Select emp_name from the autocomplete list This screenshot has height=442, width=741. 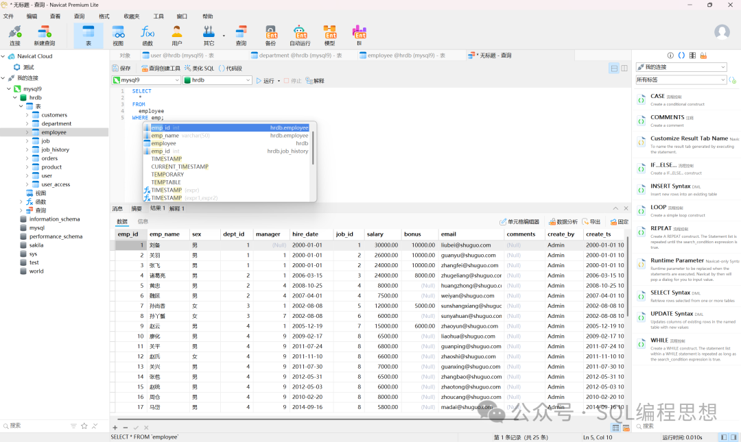tap(165, 136)
